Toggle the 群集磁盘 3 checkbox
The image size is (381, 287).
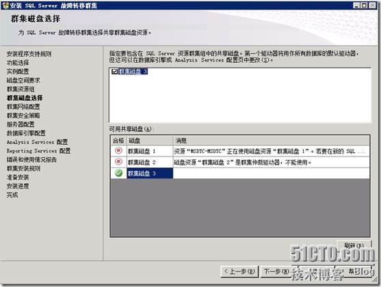tap(114, 71)
